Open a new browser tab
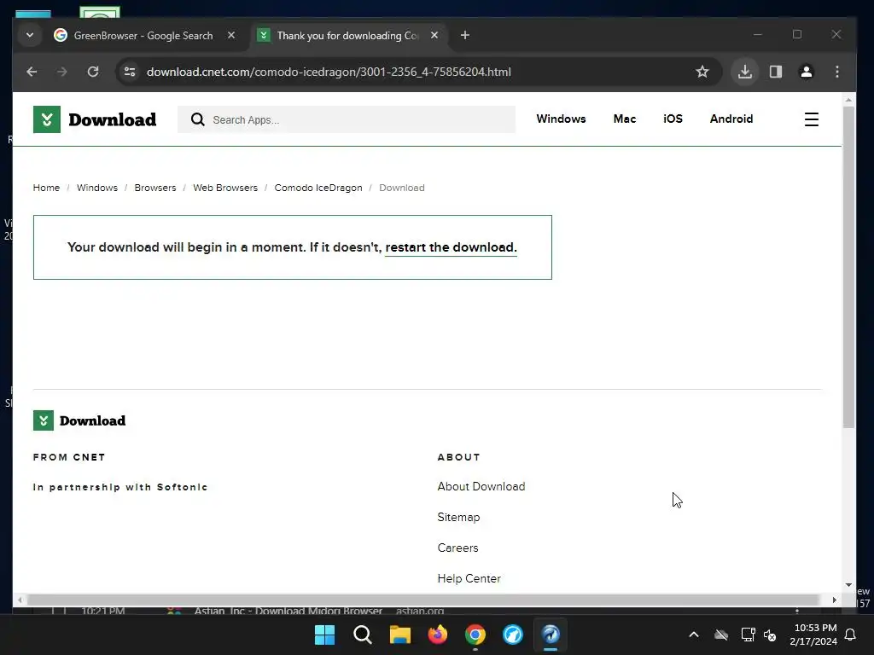Viewport: 874px width, 655px height. (x=465, y=35)
